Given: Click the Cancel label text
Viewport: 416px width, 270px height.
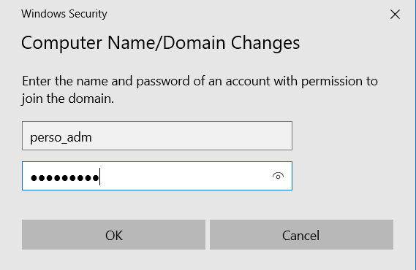Looking at the screenshot, I should (300, 235).
